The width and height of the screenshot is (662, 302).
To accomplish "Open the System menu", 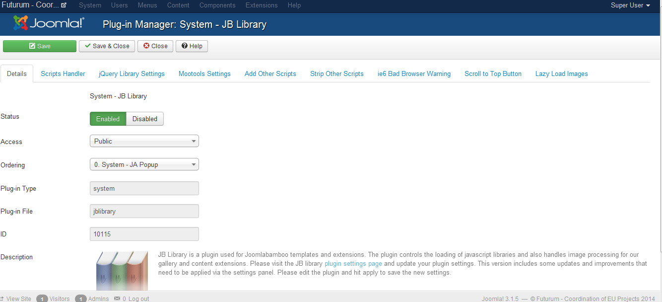I will coord(90,5).
